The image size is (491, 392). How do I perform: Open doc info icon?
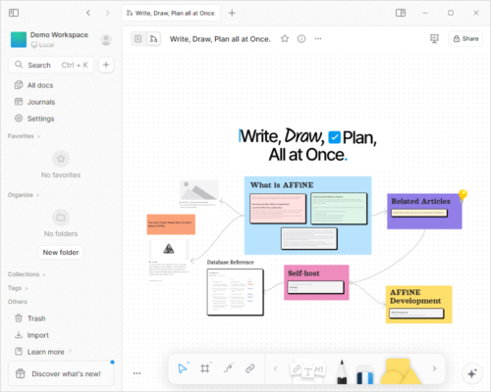point(301,39)
